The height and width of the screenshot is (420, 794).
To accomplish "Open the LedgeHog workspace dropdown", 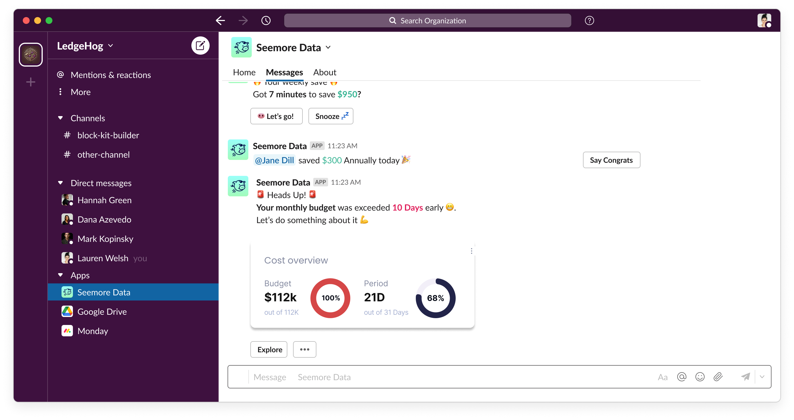I will point(85,46).
